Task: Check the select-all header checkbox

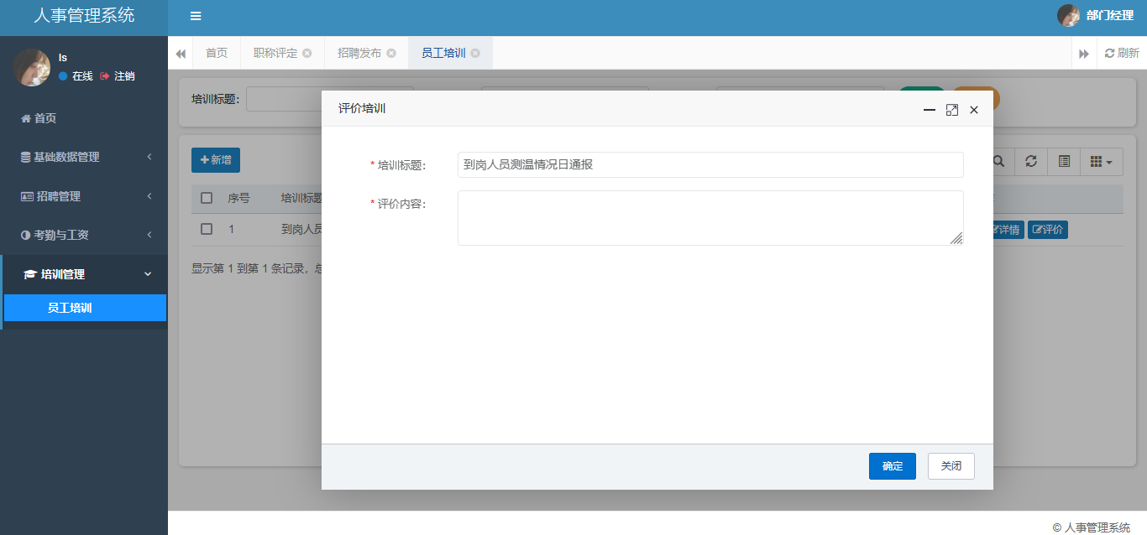Action: coord(207,199)
